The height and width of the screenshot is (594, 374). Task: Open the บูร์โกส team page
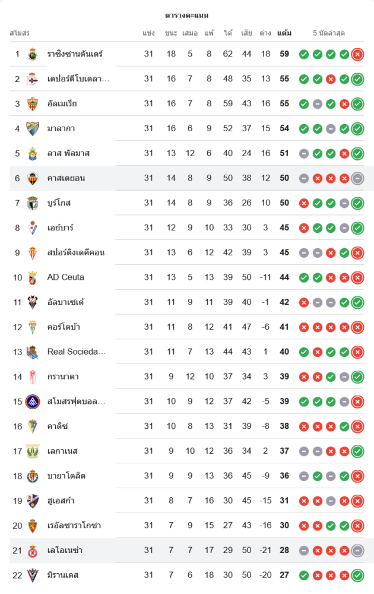pos(59,203)
